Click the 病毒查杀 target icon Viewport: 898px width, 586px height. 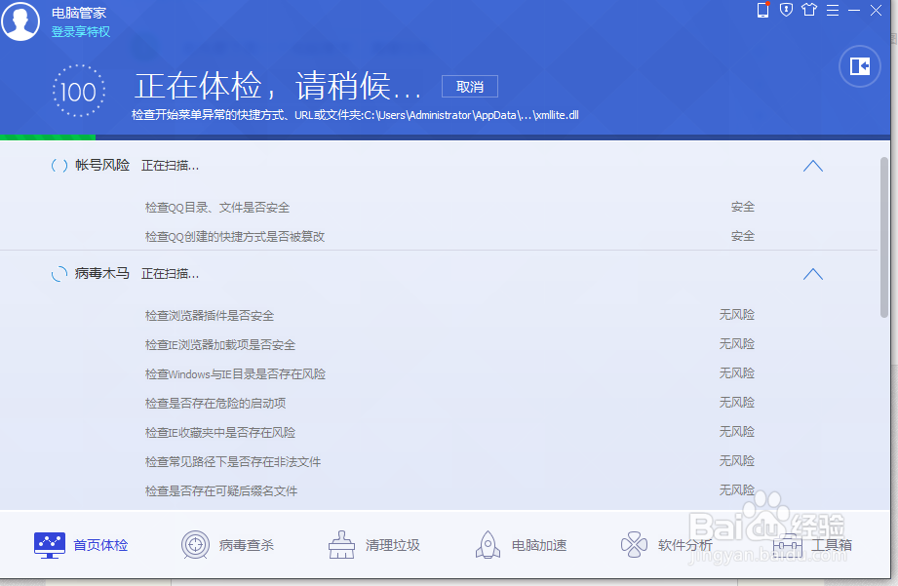pyautogui.click(x=195, y=545)
